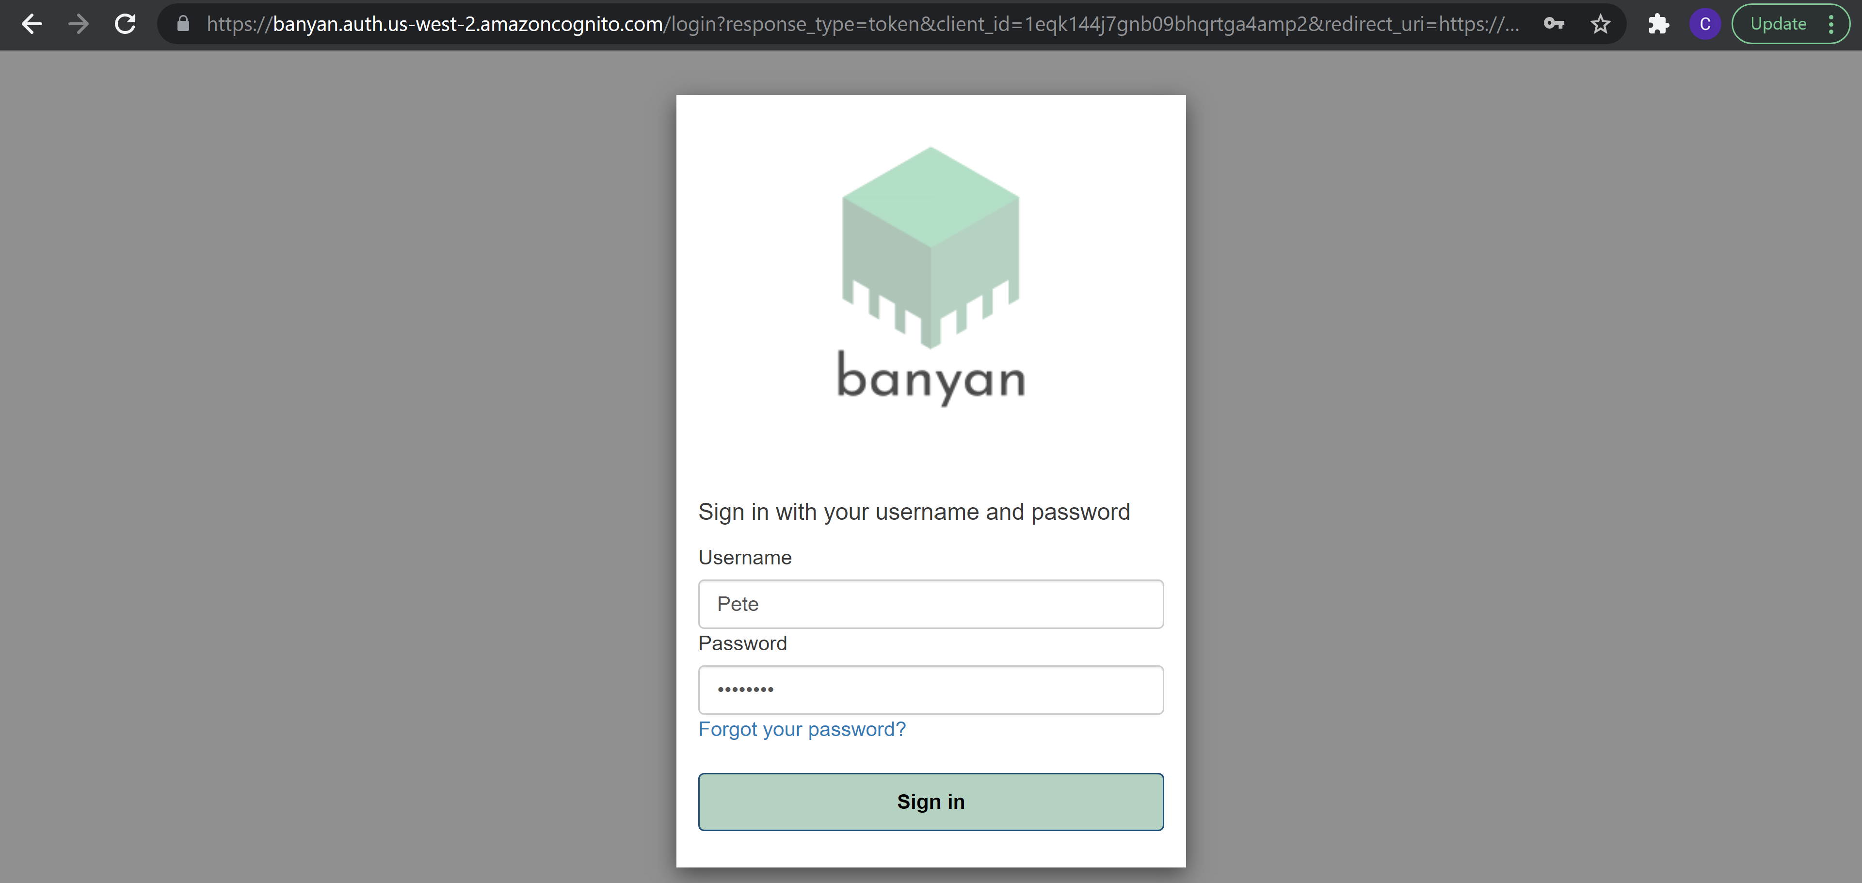Click the forward navigation arrow
Screen dimensions: 1862x883
point(78,24)
